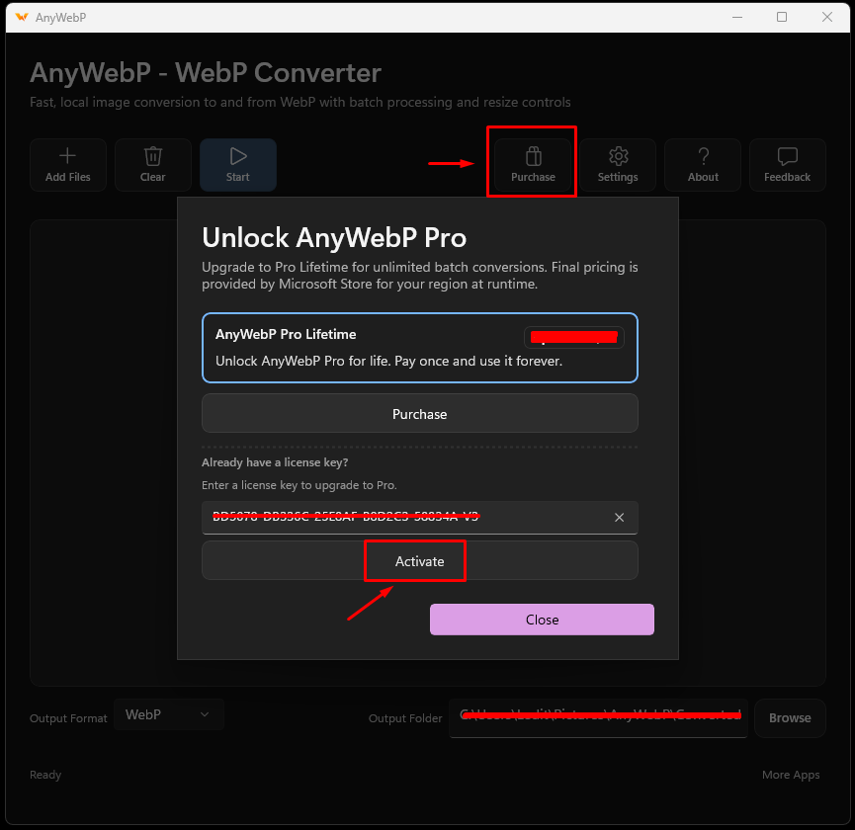Viewport: 855px width, 830px height.
Task: Open the About question mark icon
Action: coord(704,156)
